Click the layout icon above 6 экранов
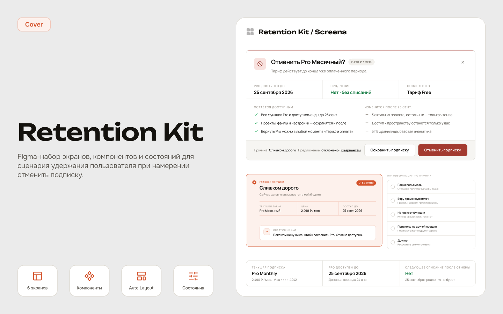503x314 pixels. coord(37,276)
